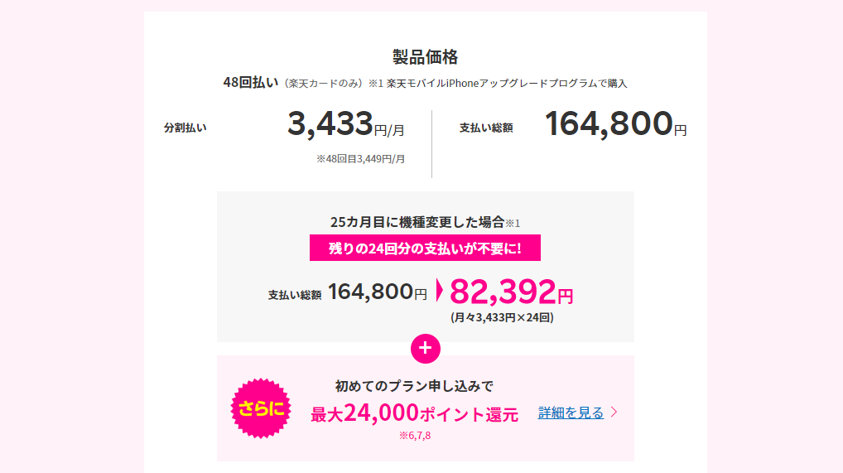Image resolution: width=843 pixels, height=473 pixels.
Task: Click the 最大24,000ポイント還元 text
Action: (x=415, y=413)
